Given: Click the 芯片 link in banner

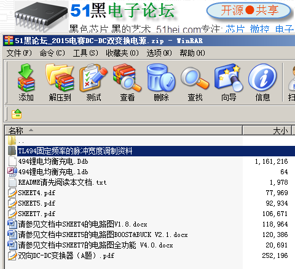Looking at the screenshot, I should tap(235, 29).
